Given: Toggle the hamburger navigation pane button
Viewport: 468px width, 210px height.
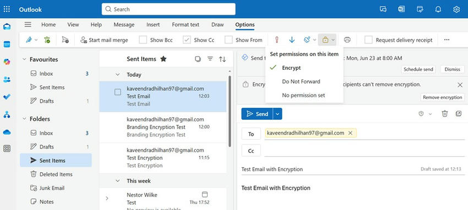Looking at the screenshot, I should click(x=28, y=24).
